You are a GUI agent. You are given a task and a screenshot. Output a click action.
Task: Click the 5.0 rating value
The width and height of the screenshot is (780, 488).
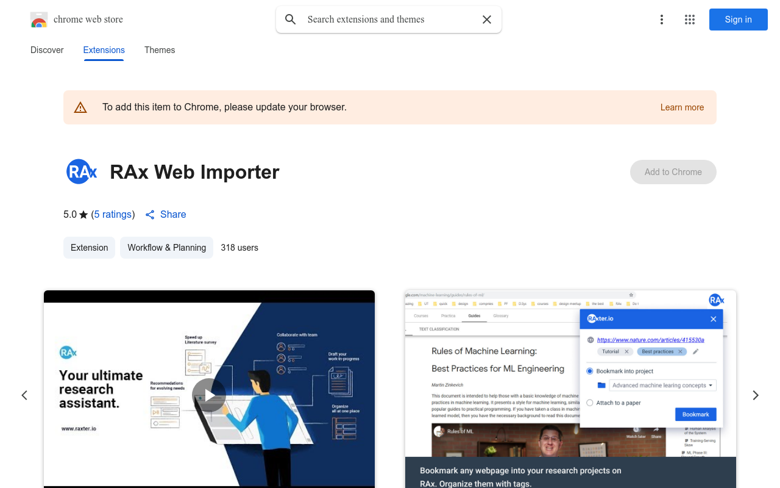click(70, 215)
